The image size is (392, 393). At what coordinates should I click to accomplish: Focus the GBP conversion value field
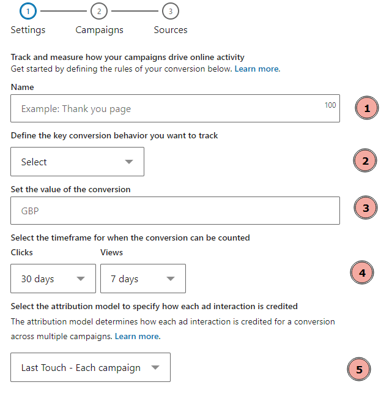(176, 211)
